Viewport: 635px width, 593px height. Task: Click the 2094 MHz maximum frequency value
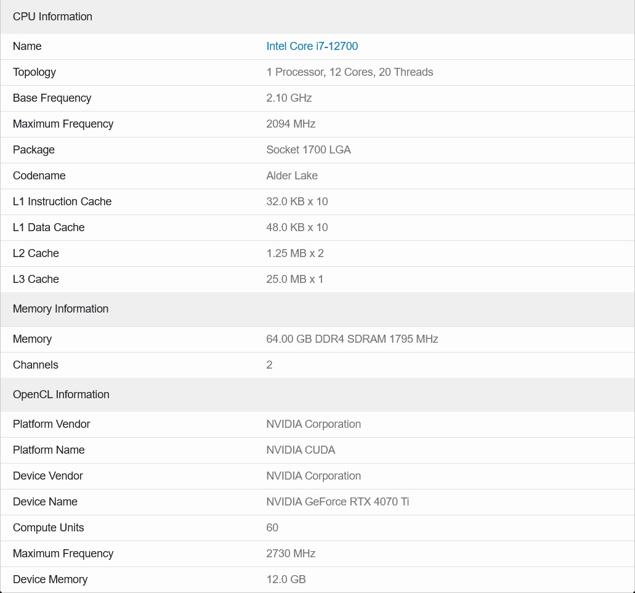click(x=291, y=124)
